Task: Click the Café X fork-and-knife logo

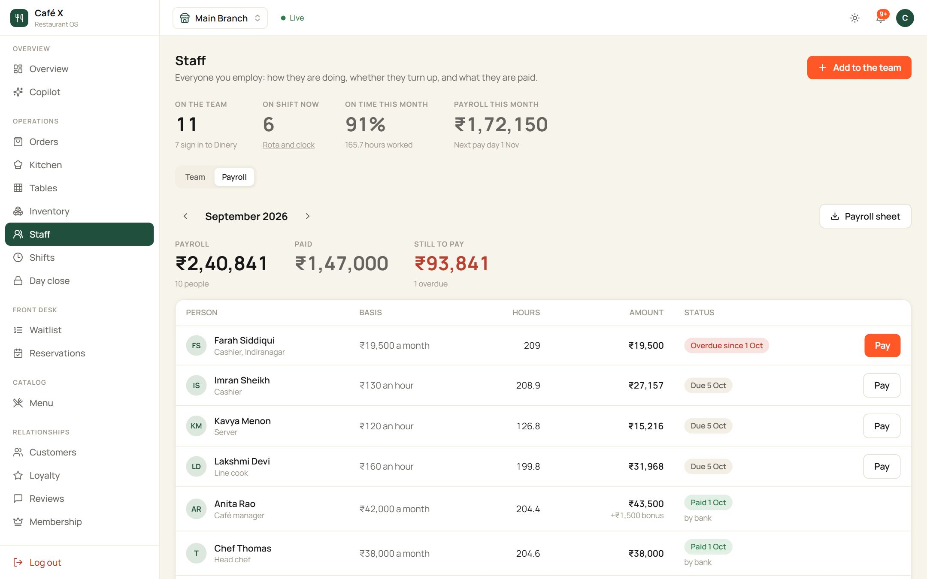Action: coord(19,18)
